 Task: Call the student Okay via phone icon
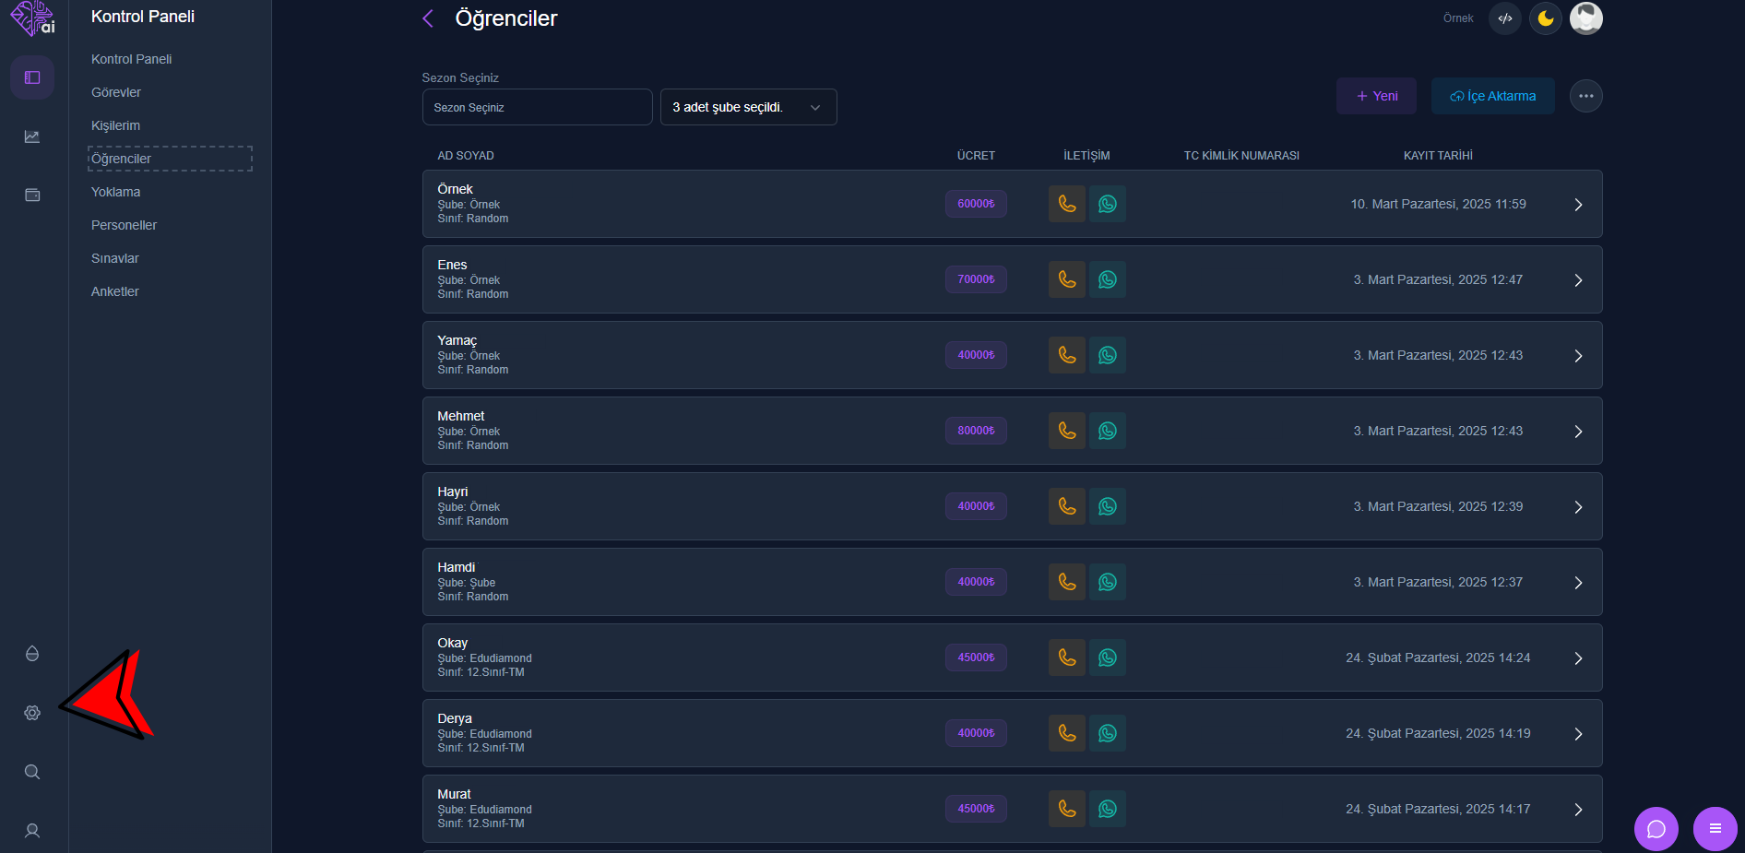[1067, 658]
